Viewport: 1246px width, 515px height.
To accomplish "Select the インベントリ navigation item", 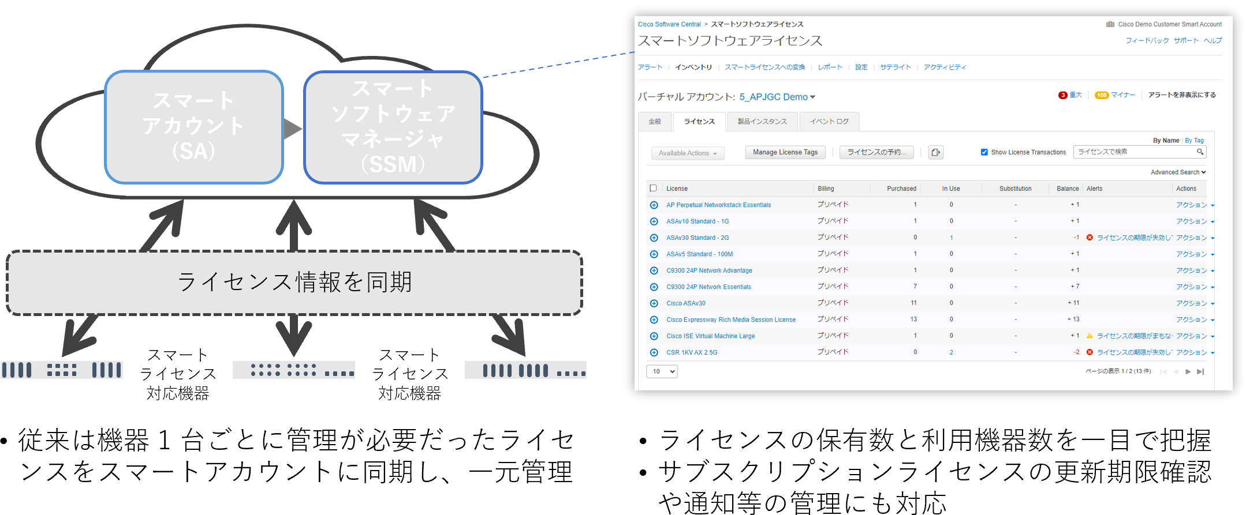I will point(693,67).
